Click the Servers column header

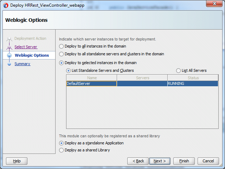(142, 78)
